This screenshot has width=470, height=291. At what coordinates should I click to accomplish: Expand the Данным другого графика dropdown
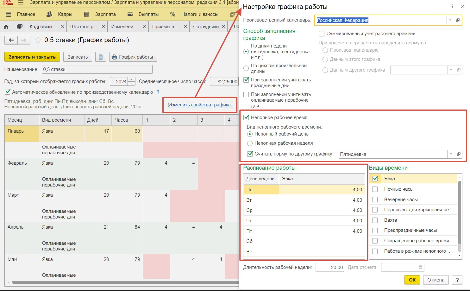point(451,70)
